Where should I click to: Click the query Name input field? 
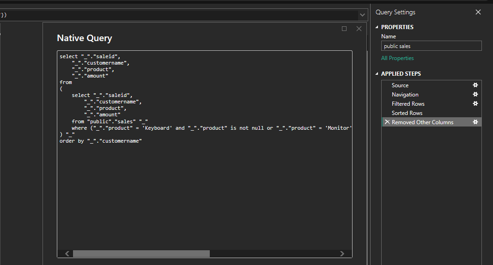point(431,46)
